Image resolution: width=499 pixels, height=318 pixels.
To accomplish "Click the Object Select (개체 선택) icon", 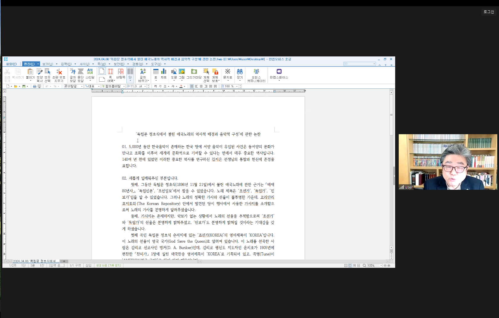I will (206, 72).
